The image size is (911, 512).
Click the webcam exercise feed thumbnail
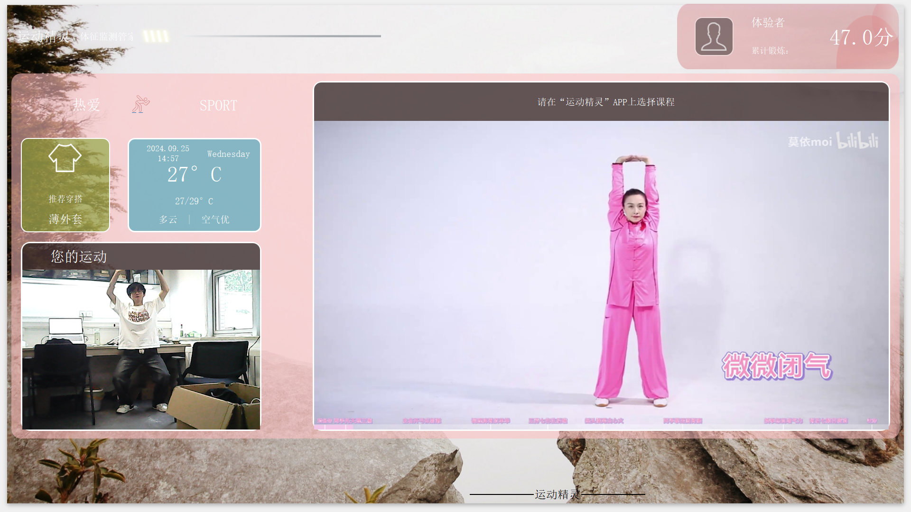pyautogui.click(x=141, y=349)
